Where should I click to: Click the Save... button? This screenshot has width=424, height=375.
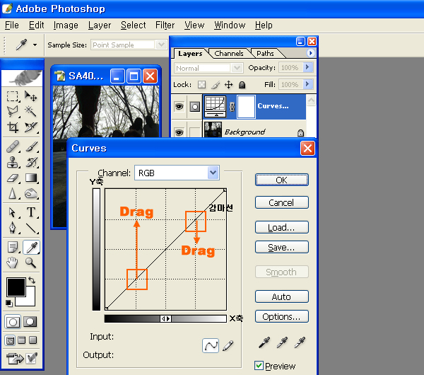click(x=281, y=247)
